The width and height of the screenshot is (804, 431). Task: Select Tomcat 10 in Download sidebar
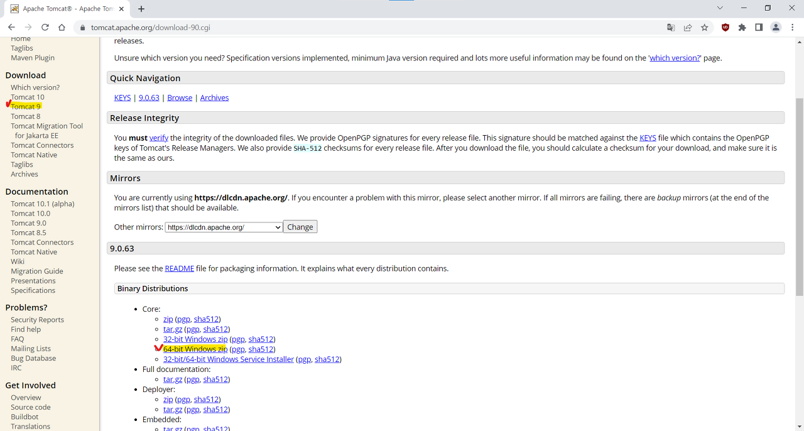point(28,97)
